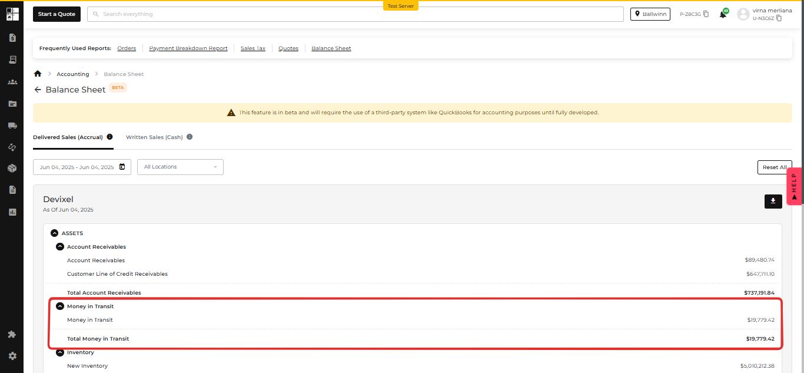Image resolution: width=804 pixels, height=373 pixels.
Task: Collapse the Account Receivables group
Action: click(59, 247)
